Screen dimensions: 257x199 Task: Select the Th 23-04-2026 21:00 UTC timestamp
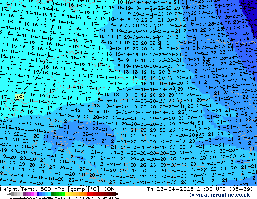click(x=187, y=189)
